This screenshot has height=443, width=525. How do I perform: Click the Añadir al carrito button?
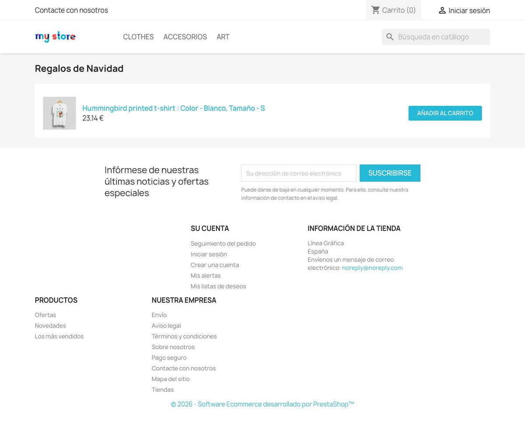pos(445,113)
